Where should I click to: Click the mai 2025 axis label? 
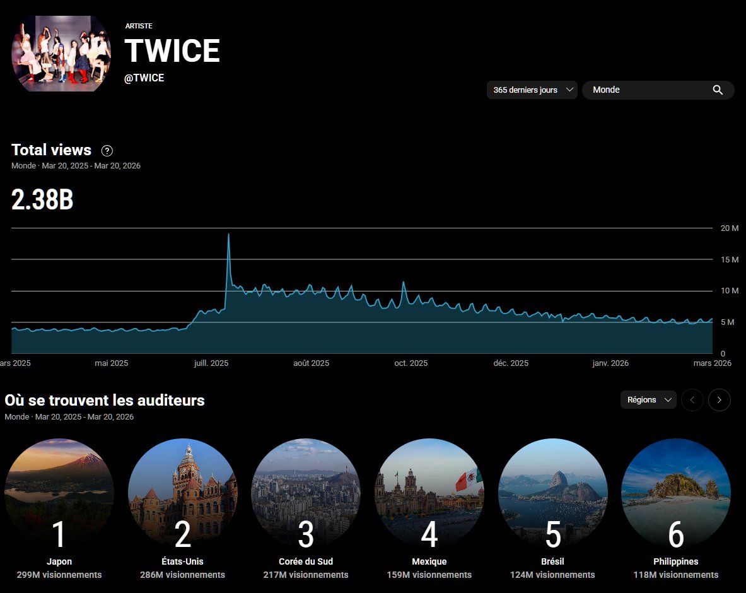pyautogui.click(x=112, y=363)
